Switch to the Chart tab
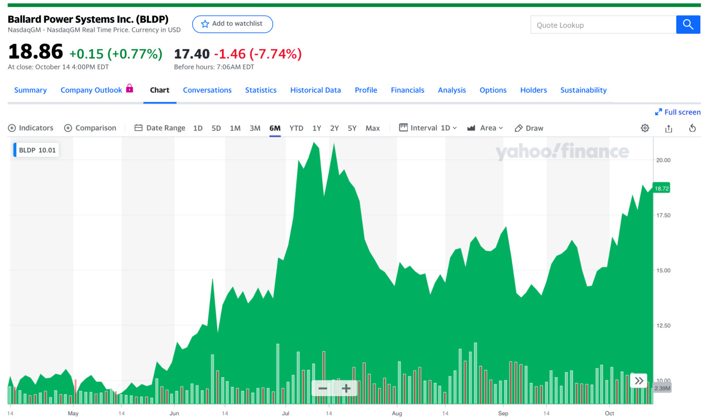The height and width of the screenshot is (420, 705). coord(160,90)
